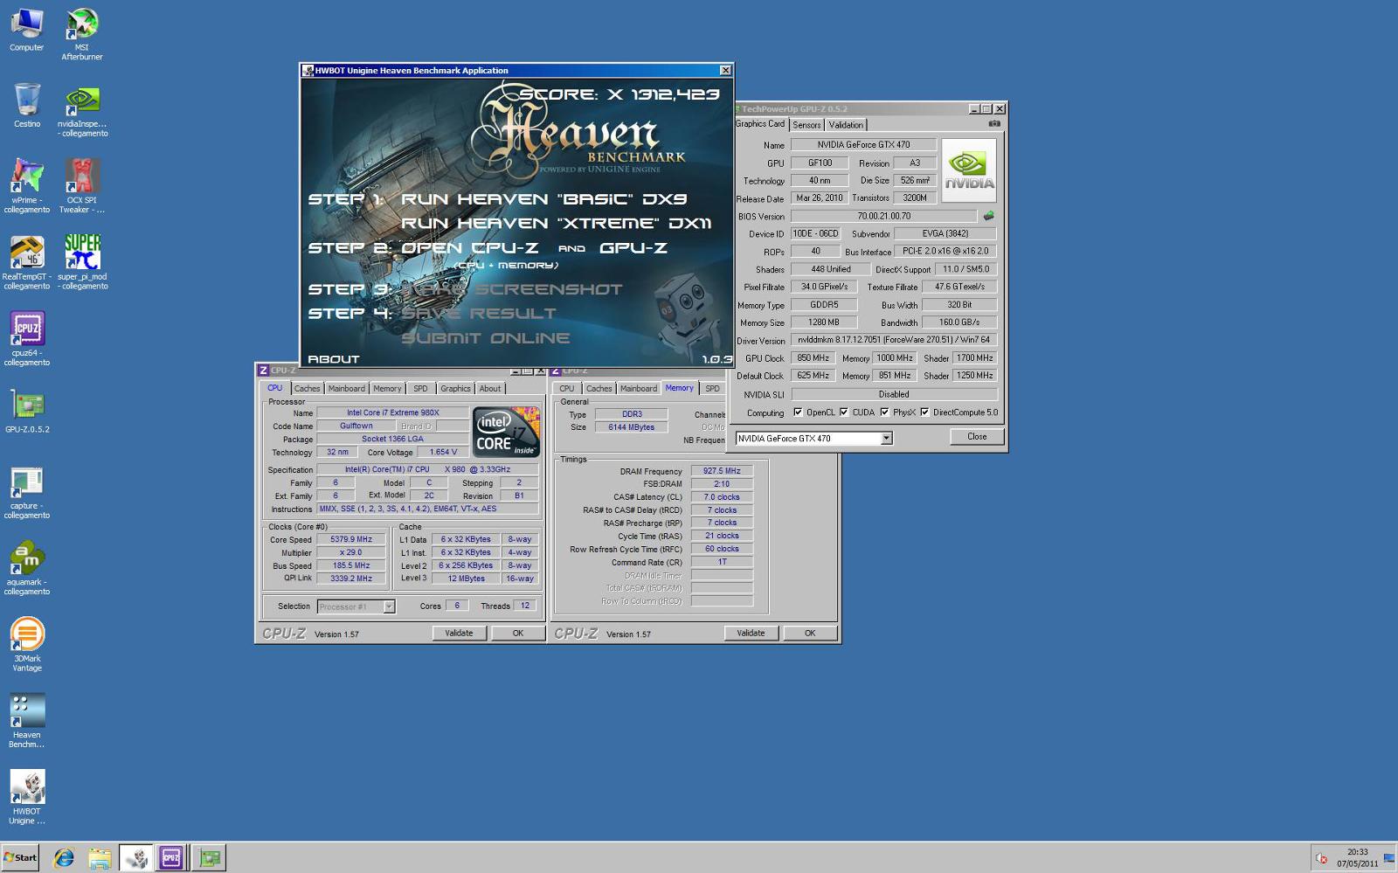Click the GPU Clock value 850 MHz
The width and height of the screenshot is (1398, 873).
coord(813,358)
